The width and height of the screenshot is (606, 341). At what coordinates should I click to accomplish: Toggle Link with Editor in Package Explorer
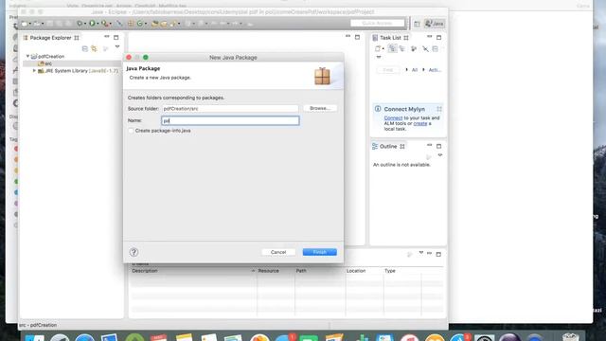(94, 48)
